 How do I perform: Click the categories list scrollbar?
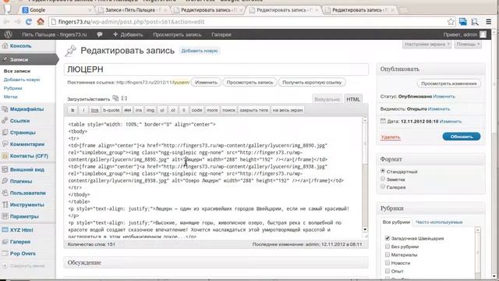coord(478,251)
